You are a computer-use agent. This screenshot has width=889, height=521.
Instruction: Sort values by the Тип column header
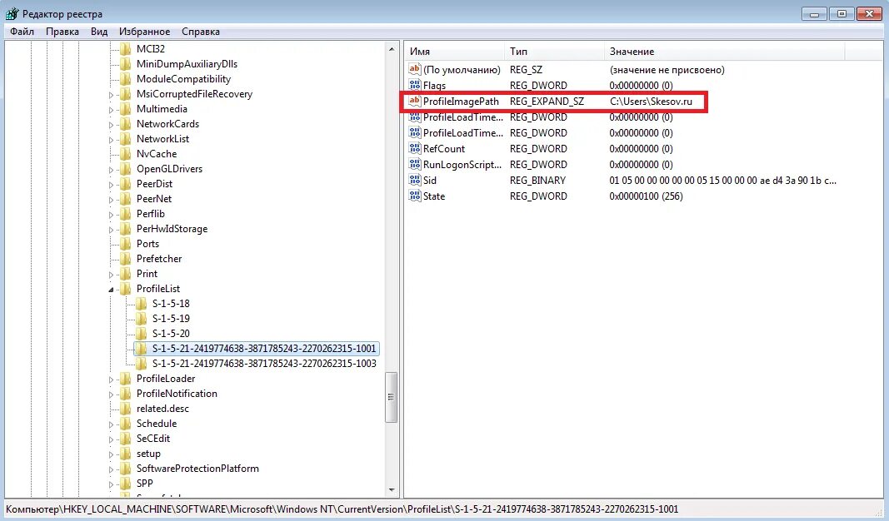pyautogui.click(x=554, y=51)
